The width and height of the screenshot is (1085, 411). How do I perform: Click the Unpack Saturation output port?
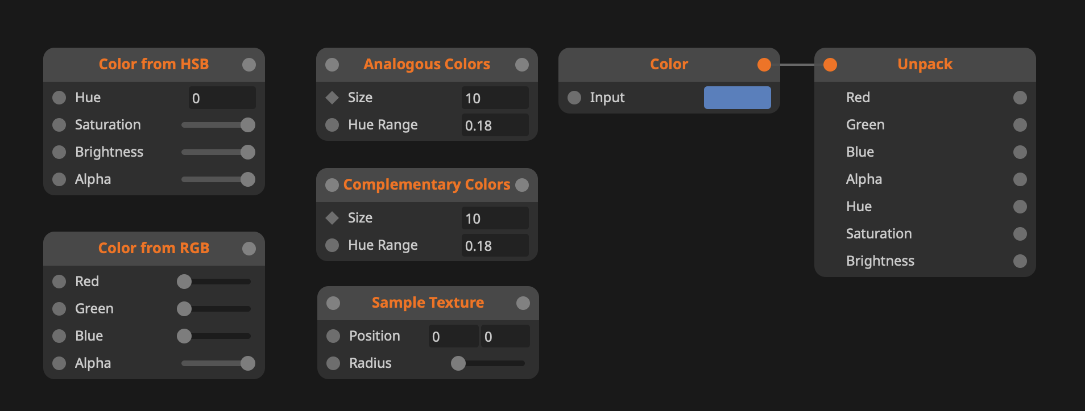1020,234
